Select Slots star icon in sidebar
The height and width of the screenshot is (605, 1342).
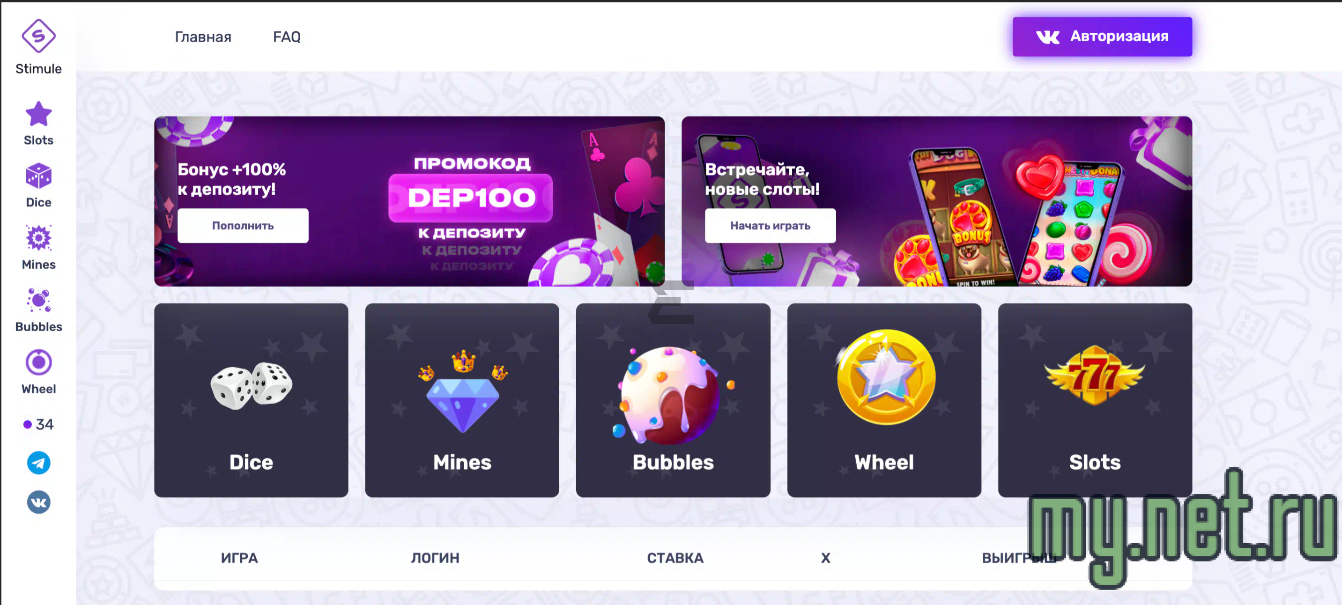coord(38,114)
